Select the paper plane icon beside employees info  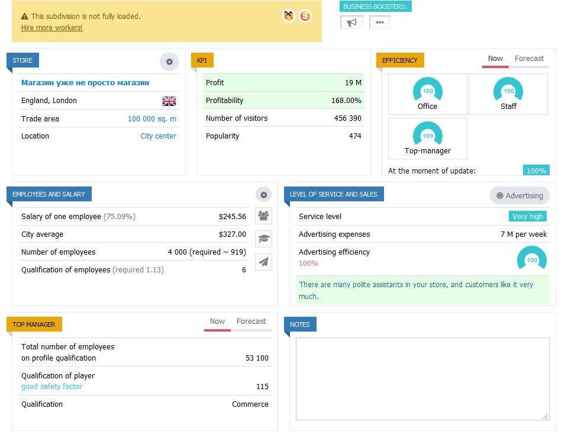(263, 262)
